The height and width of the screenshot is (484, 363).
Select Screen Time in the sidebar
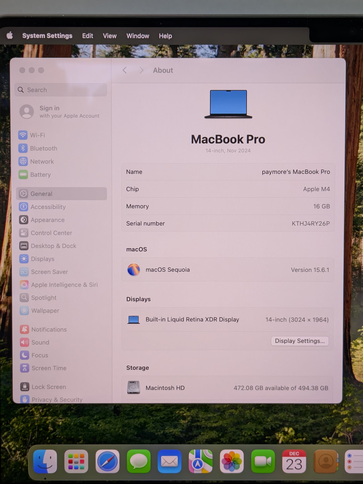(x=49, y=368)
